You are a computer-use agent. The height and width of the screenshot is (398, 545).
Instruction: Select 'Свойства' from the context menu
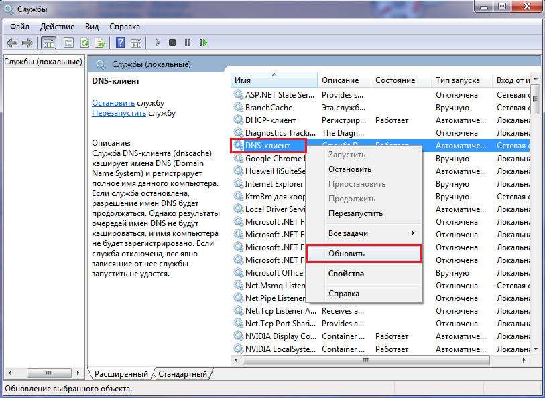346,274
